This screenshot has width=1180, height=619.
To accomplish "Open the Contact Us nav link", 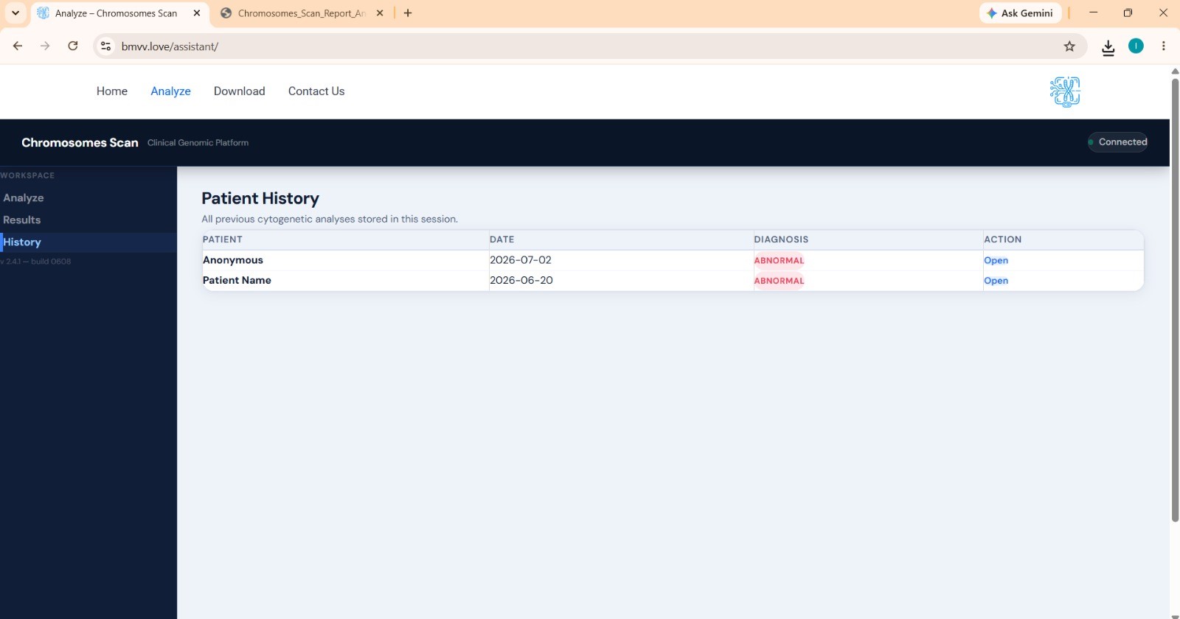I will click(x=316, y=91).
